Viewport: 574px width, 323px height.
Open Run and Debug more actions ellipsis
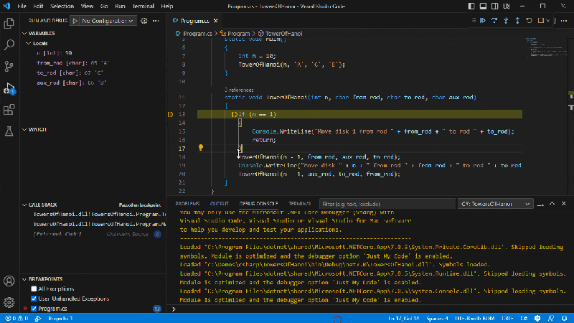pyautogui.click(x=156, y=21)
